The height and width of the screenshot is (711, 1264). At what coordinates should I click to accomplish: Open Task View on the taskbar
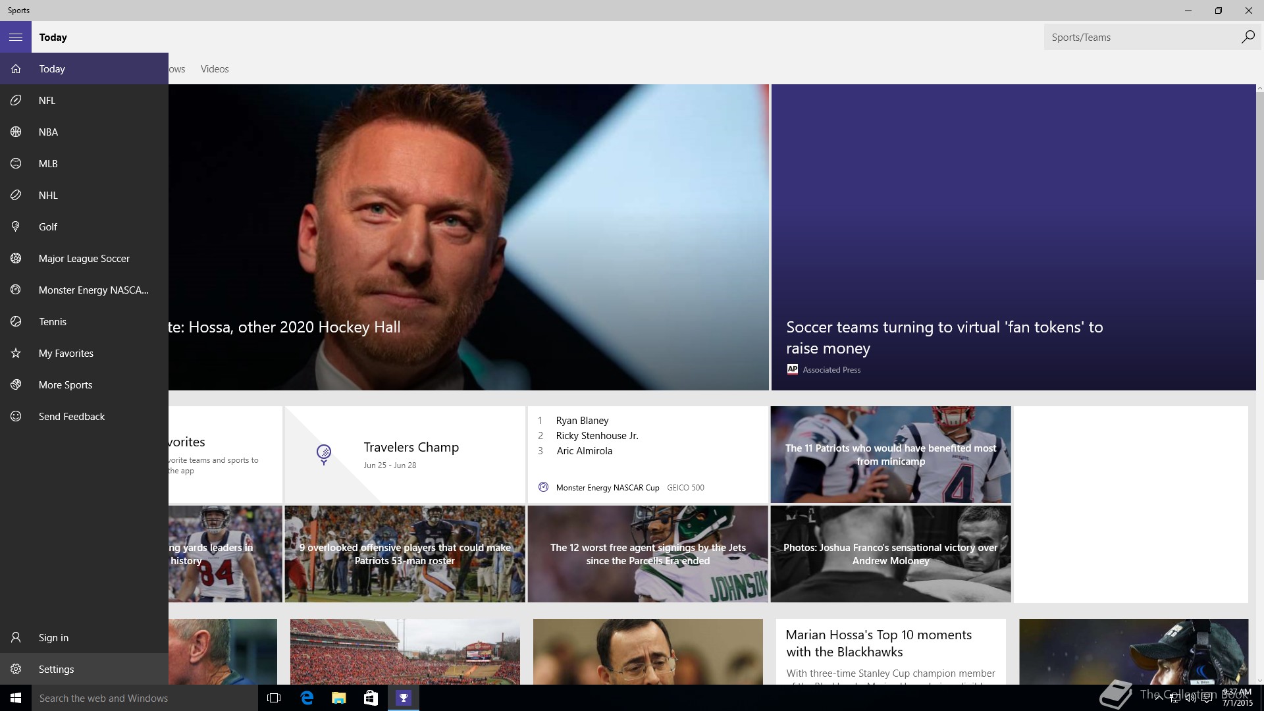pos(274,698)
